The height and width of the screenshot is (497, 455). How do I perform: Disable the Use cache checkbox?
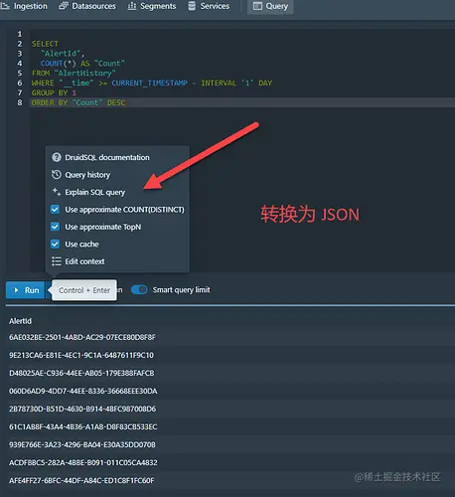[55, 245]
